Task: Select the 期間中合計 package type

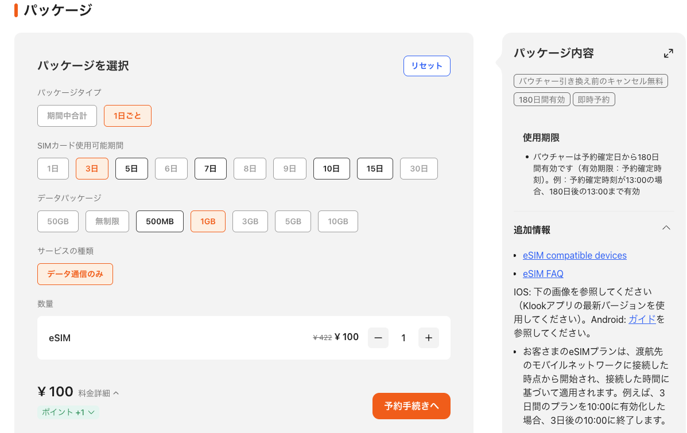Action: coord(67,116)
